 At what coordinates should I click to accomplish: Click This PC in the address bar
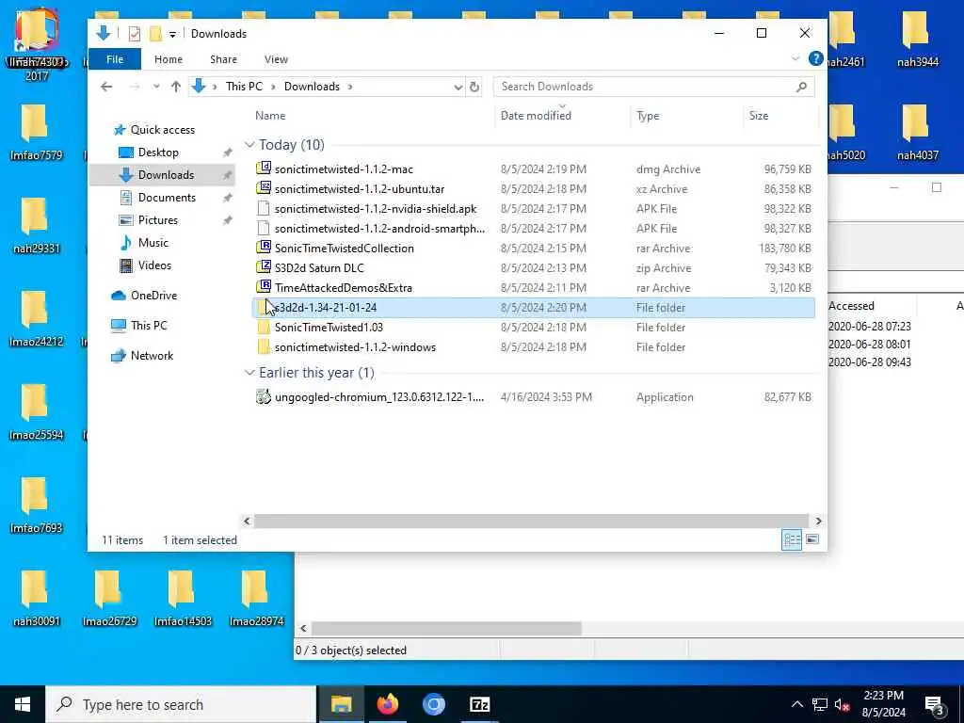tap(244, 87)
